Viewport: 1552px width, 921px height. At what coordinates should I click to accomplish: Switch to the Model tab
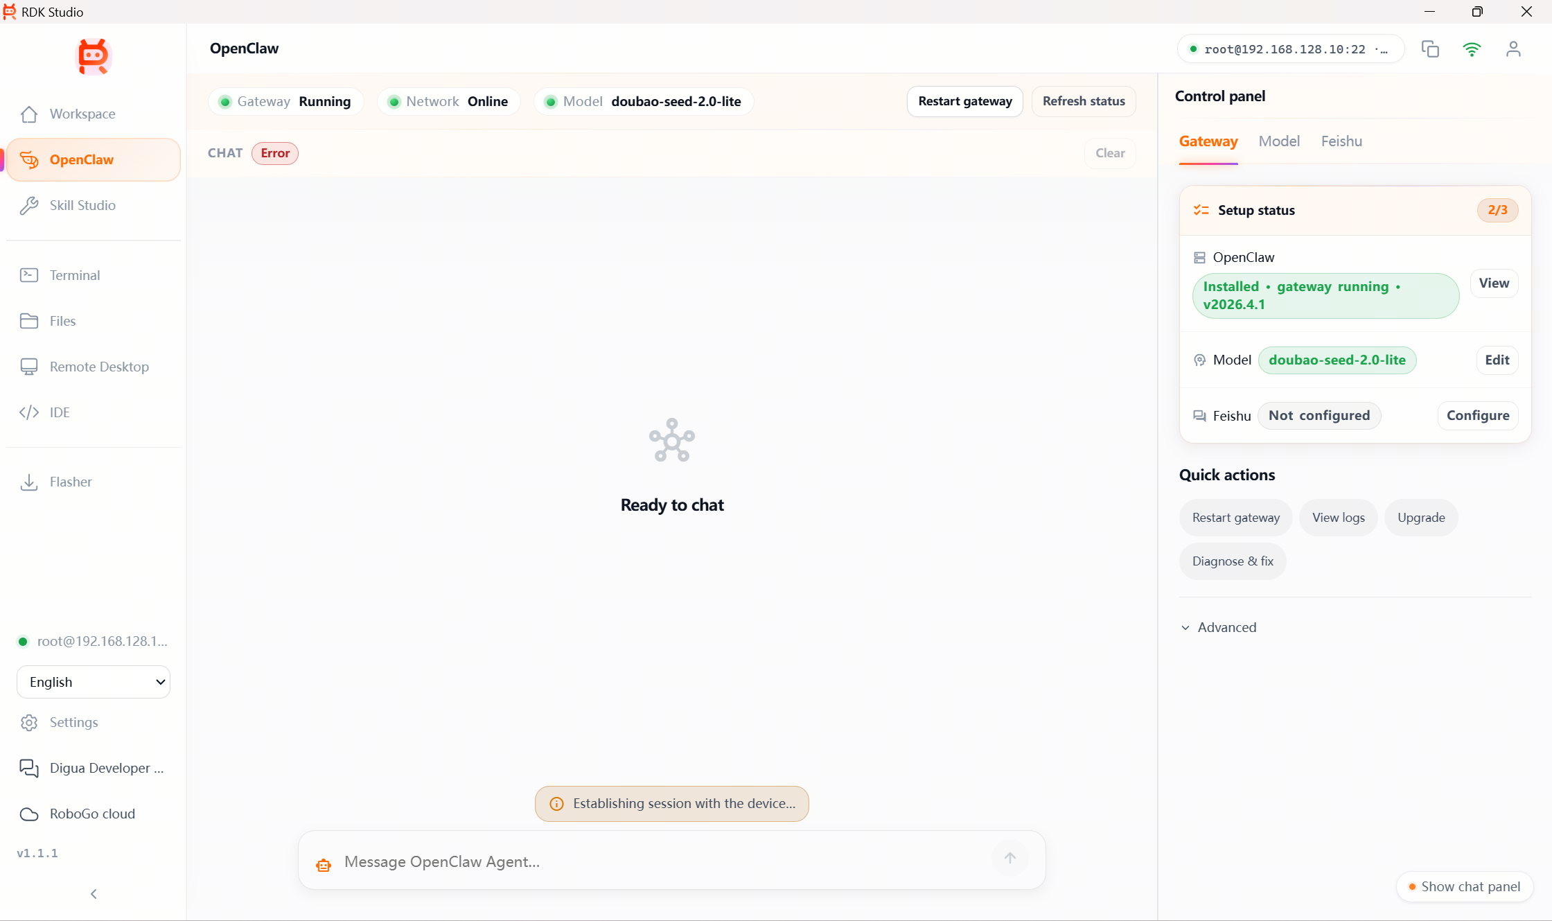tap(1279, 141)
